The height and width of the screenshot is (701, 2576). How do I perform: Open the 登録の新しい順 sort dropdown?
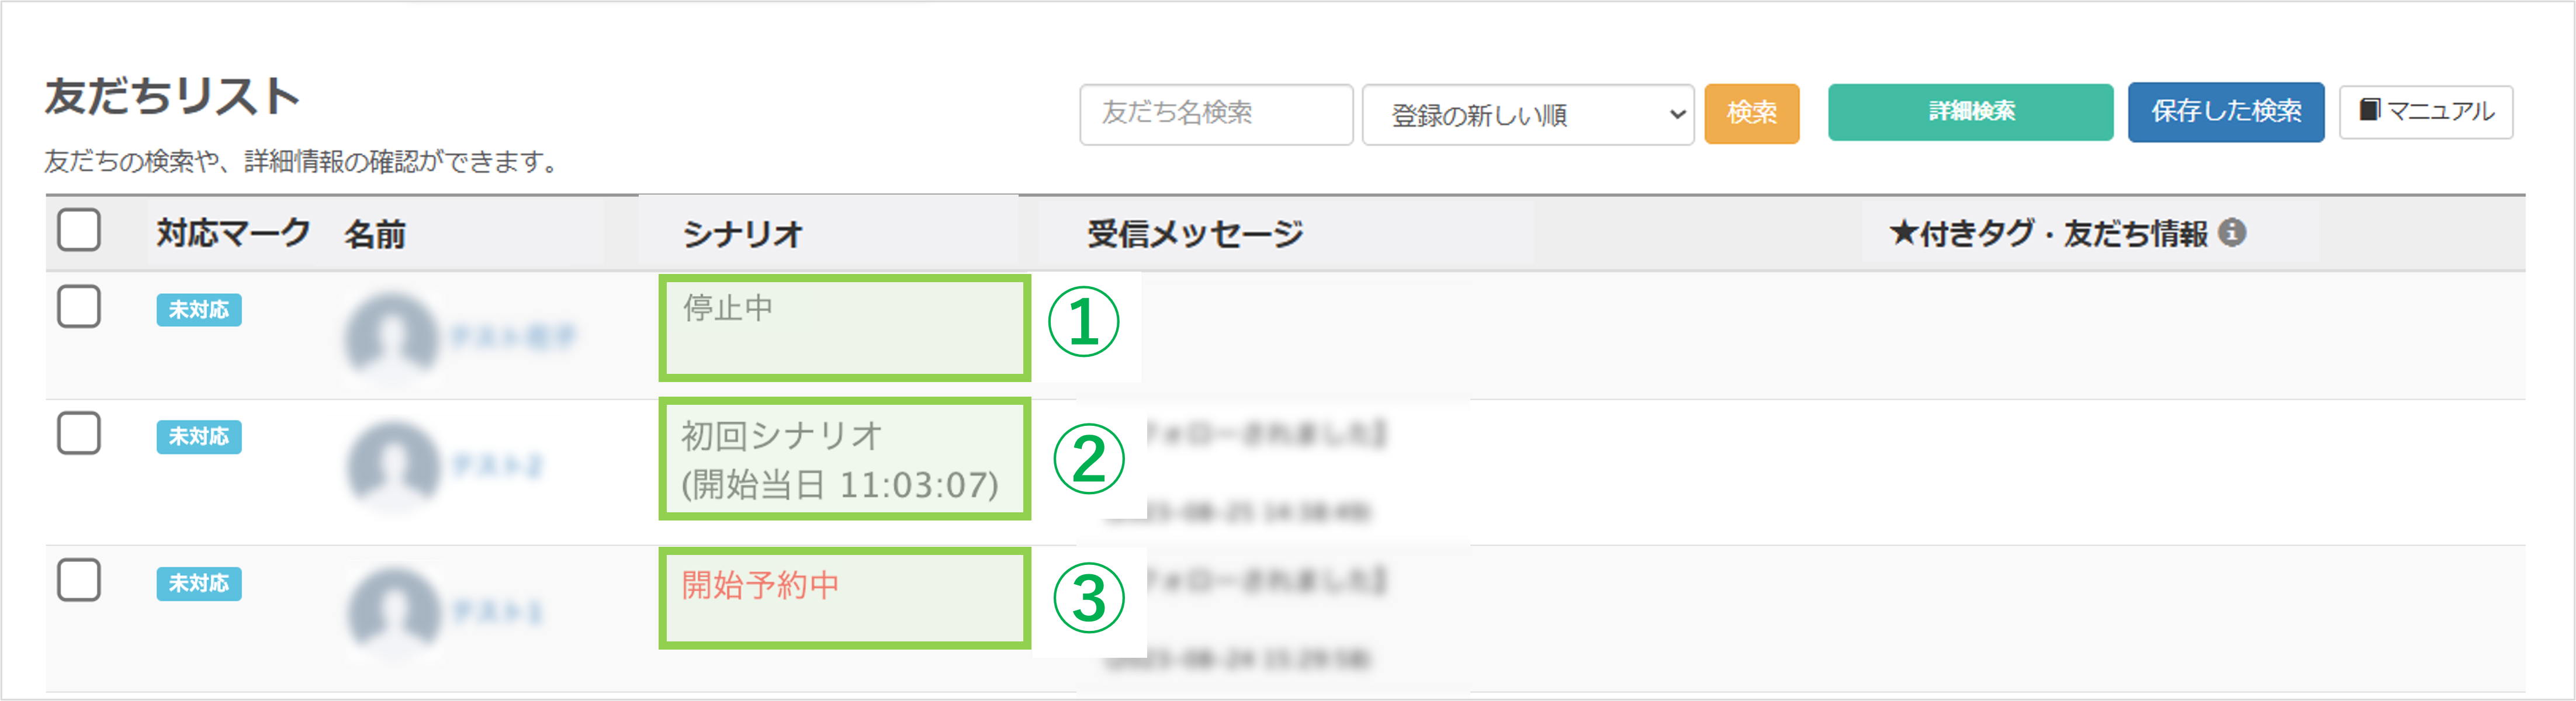pyautogui.click(x=1527, y=115)
